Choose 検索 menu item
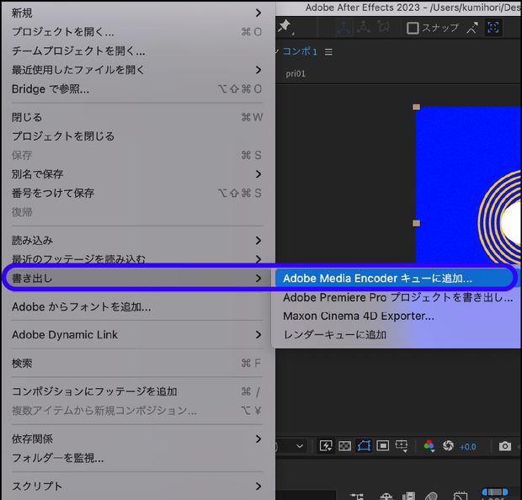Viewport: 522px width, 500px height. tap(137, 363)
